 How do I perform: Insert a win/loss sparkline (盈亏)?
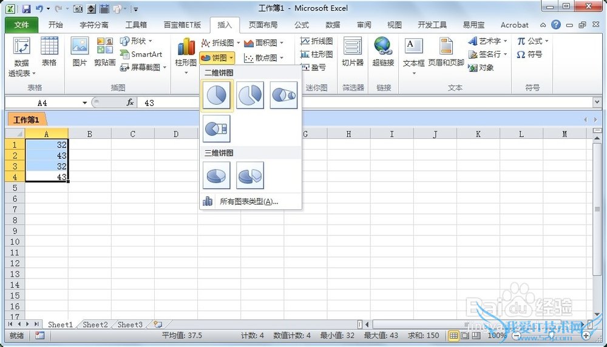pos(313,68)
